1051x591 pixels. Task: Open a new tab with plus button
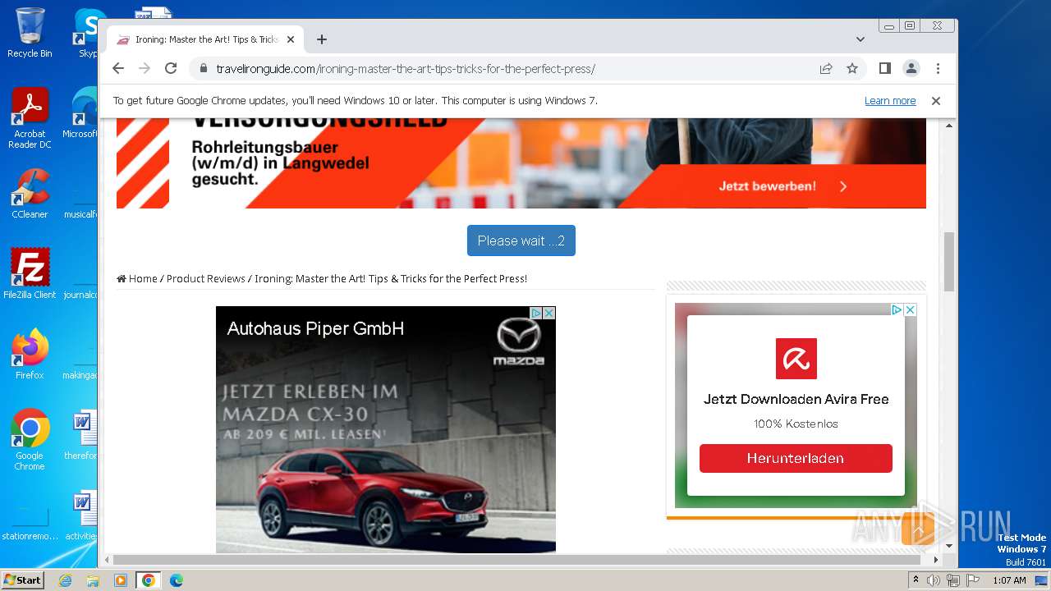pos(322,39)
